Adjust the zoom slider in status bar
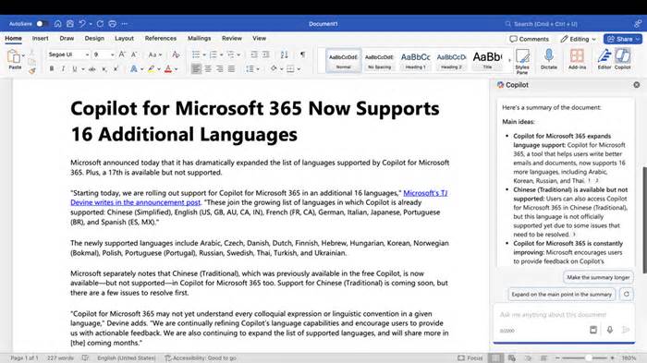The width and height of the screenshot is (647, 363). (587, 358)
